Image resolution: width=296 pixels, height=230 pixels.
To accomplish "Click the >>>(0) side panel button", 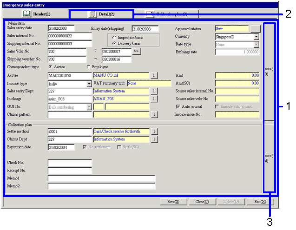I will click(269, 72).
